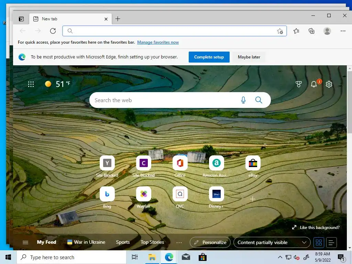
Task: Start voice search microphone
Action: pos(243,100)
